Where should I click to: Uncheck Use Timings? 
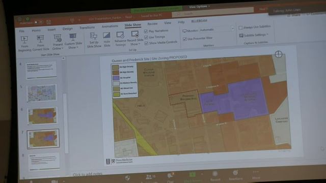146,37
